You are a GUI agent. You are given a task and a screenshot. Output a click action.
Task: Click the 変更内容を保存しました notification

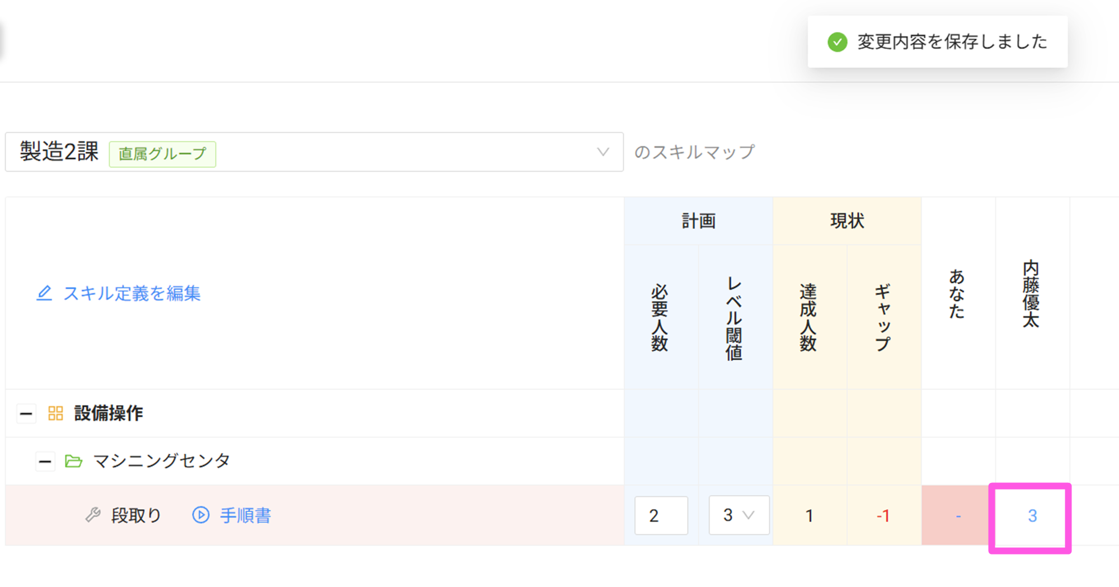coord(951,42)
